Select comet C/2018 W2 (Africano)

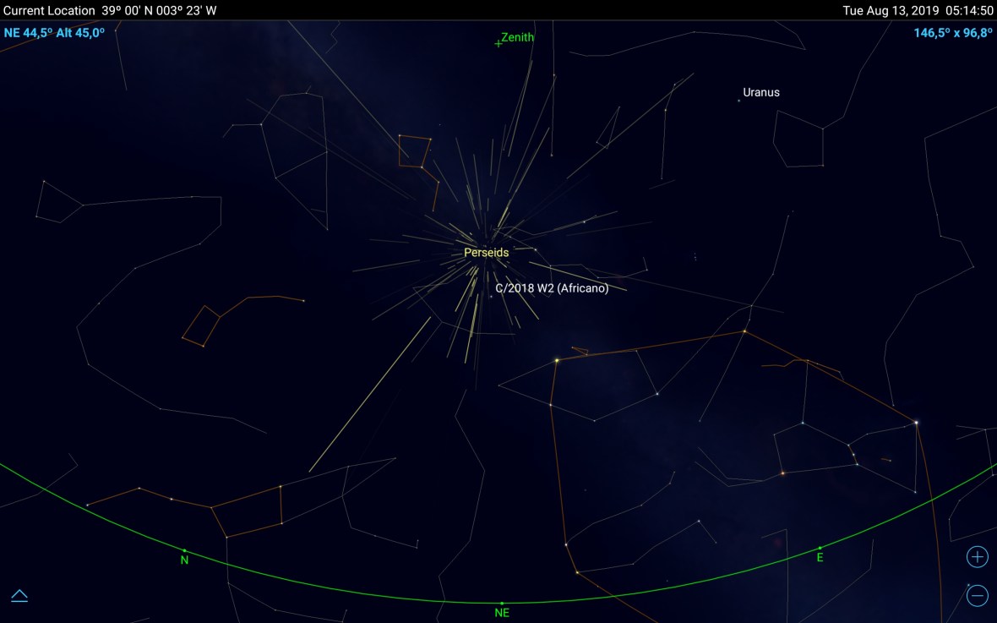click(x=553, y=289)
